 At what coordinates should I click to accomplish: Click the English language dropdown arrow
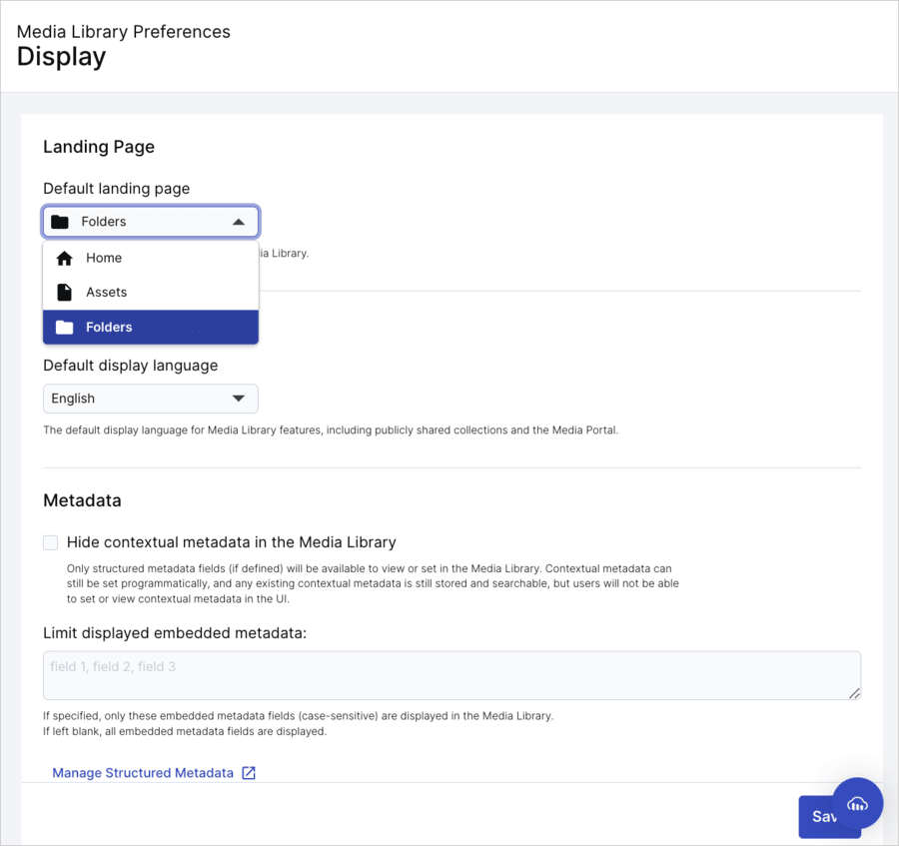click(238, 399)
